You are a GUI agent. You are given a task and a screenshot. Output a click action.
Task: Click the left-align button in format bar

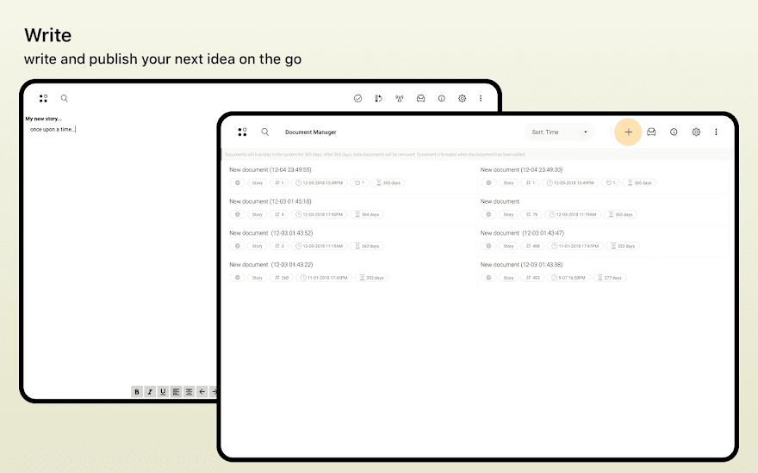[176, 391]
